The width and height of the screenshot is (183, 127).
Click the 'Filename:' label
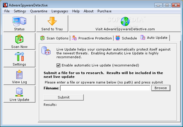coord(52,88)
